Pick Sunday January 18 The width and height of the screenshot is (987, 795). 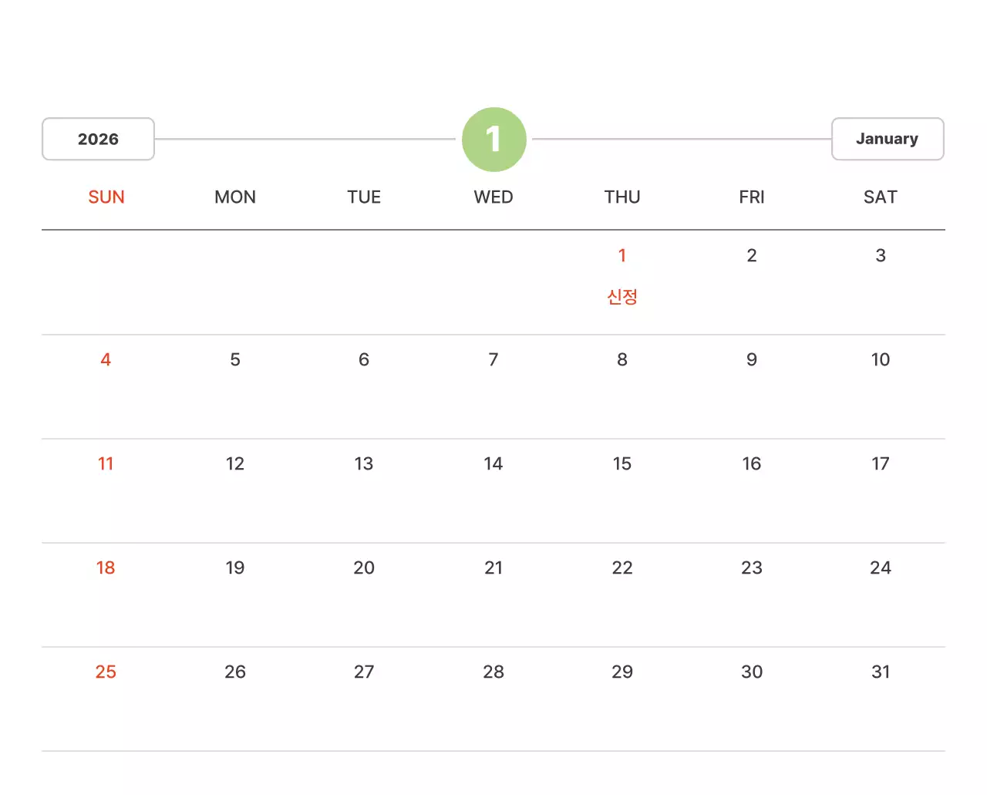tap(106, 568)
